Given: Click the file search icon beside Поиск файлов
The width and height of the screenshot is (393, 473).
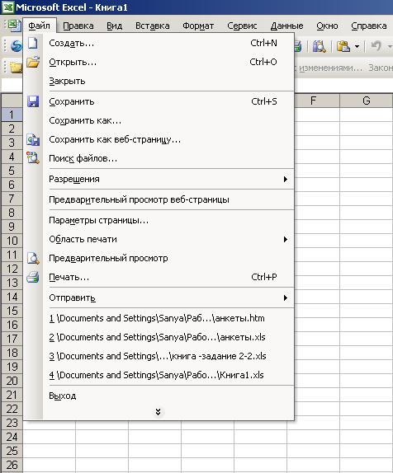Looking at the screenshot, I should pos(33,157).
